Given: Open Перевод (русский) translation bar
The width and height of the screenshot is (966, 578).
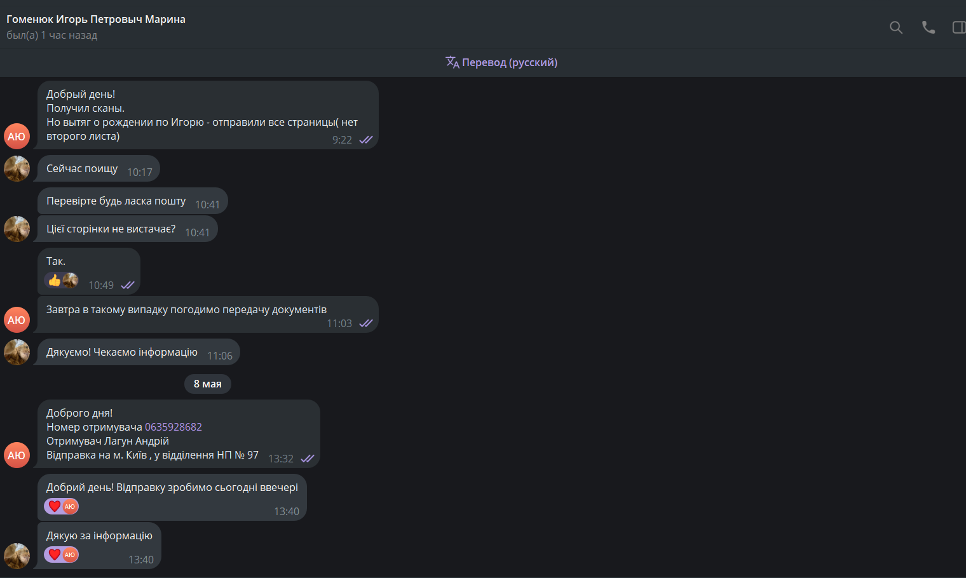Looking at the screenshot, I should 501,62.
